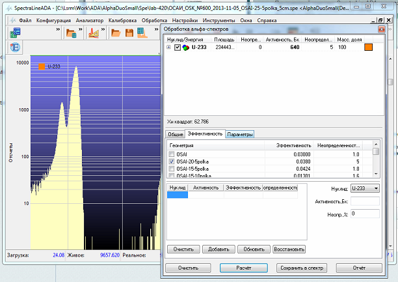Click the Добавить button
The width and height of the screenshot is (398, 282).
click(x=219, y=249)
